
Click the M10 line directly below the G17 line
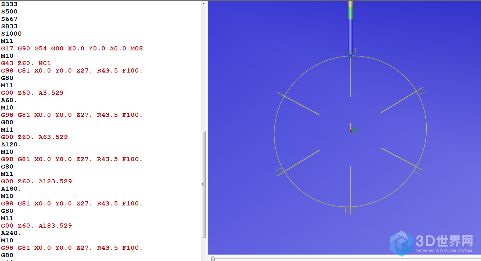click(7, 56)
